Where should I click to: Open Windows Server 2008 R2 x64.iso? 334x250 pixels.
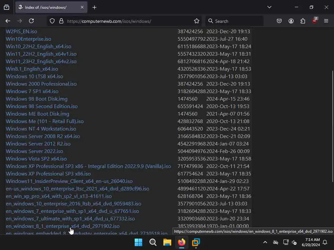click(x=43, y=136)
